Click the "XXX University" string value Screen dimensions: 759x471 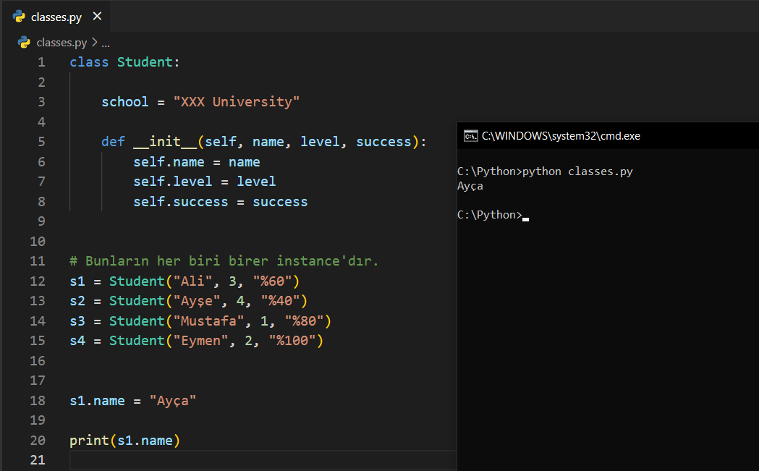point(236,102)
